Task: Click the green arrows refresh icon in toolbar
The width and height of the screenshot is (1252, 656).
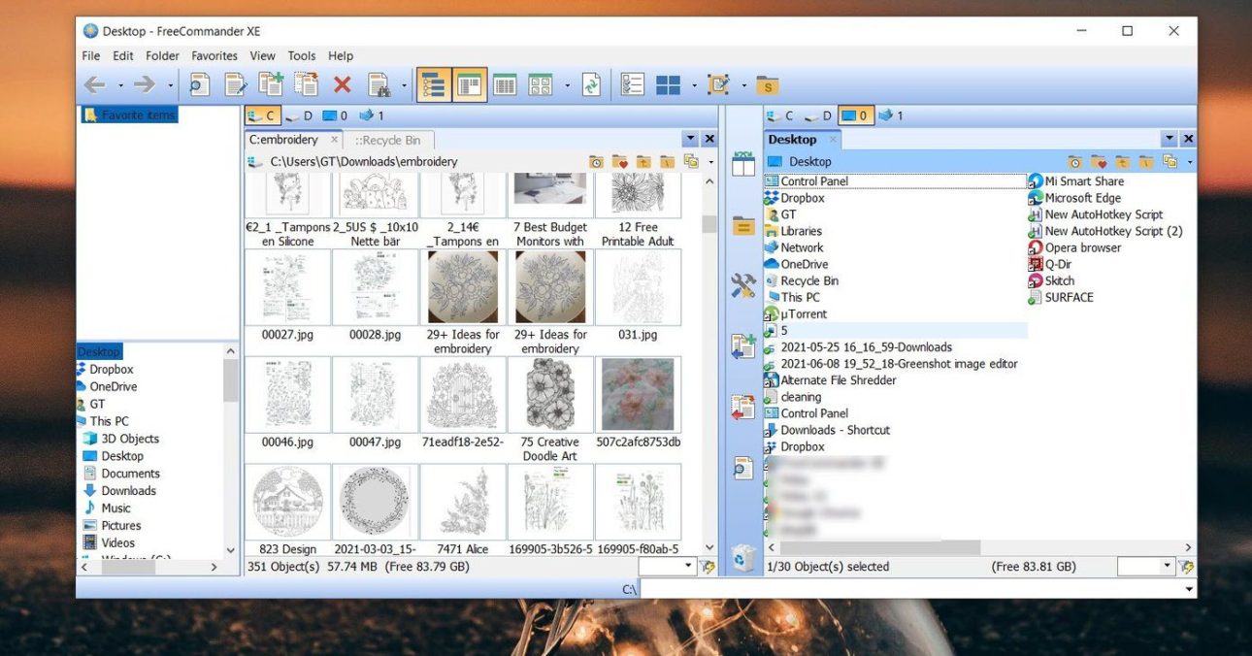Action: click(591, 85)
